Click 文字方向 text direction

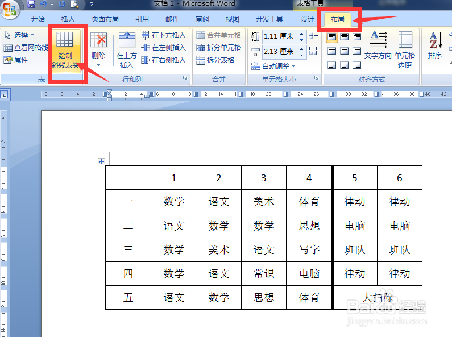tap(378, 45)
